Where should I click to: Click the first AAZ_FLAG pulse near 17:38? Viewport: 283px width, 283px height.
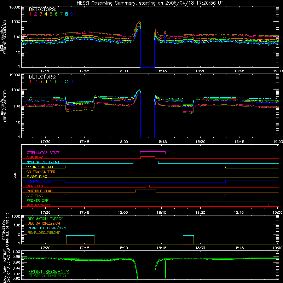tap(65, 196)
